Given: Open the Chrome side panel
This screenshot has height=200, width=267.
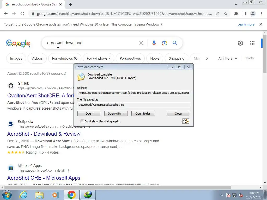Looking at the screenshot, I should [245, 14].
